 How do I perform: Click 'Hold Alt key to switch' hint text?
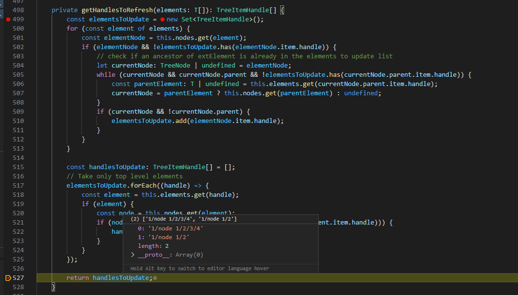[x=199, y=268]
